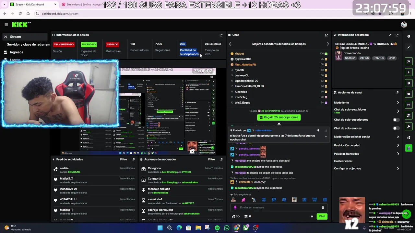
Task: Pop out the Chat panel
Action: click(x=326, y=35)
